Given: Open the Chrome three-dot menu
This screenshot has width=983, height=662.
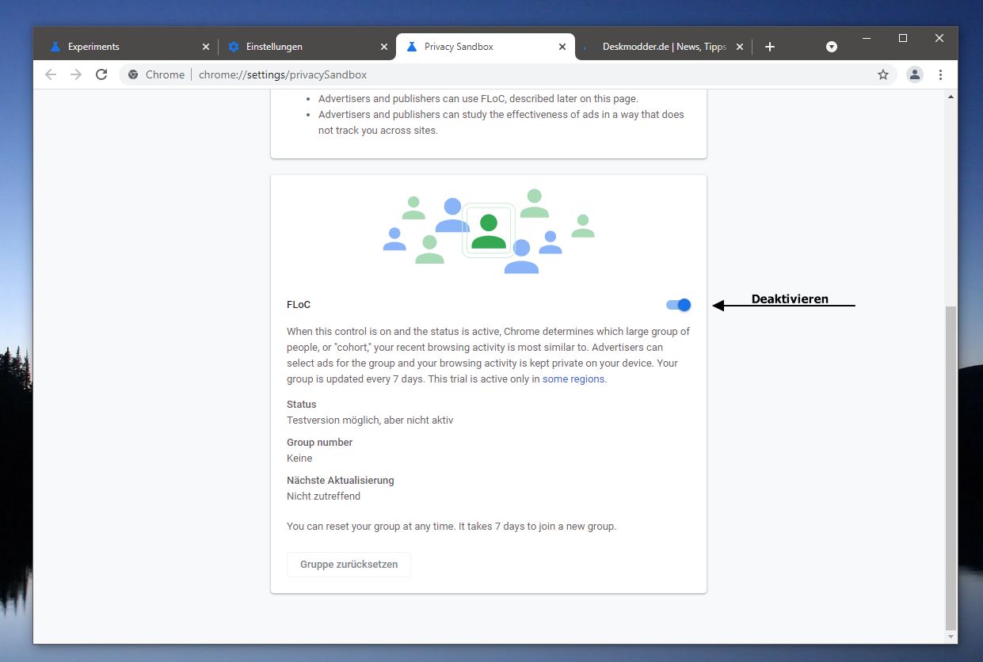Looking at the screenshot, I should 940,74.
